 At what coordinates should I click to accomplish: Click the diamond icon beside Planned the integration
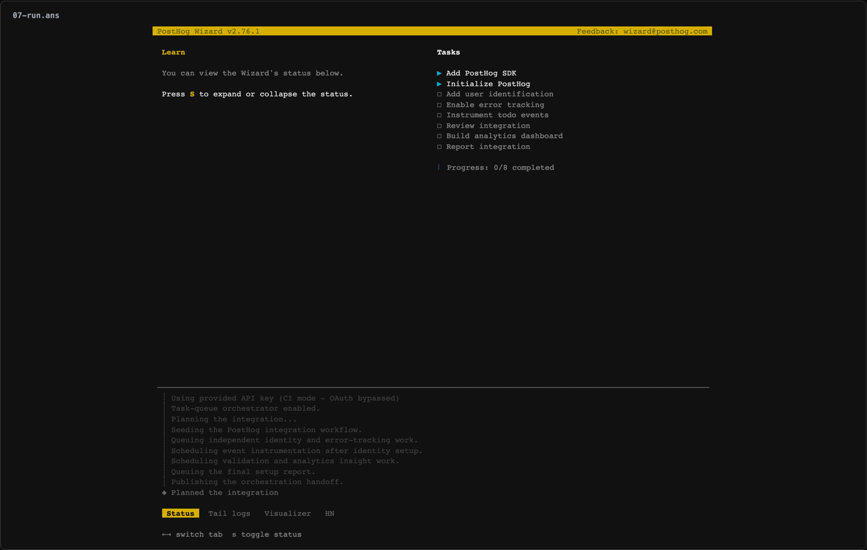pos(164,493)
